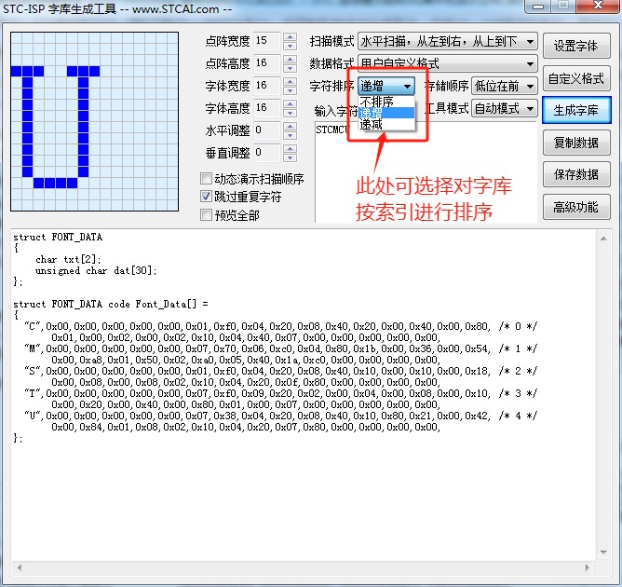This screenshot has height=587, width=622.
Task: Decrease 点阵高度 with the down arrow
Action: [290, 67]
